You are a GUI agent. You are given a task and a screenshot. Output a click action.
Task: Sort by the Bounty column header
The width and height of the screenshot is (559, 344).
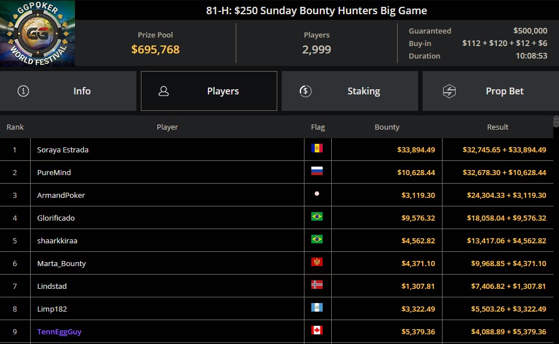coord(387,127)
